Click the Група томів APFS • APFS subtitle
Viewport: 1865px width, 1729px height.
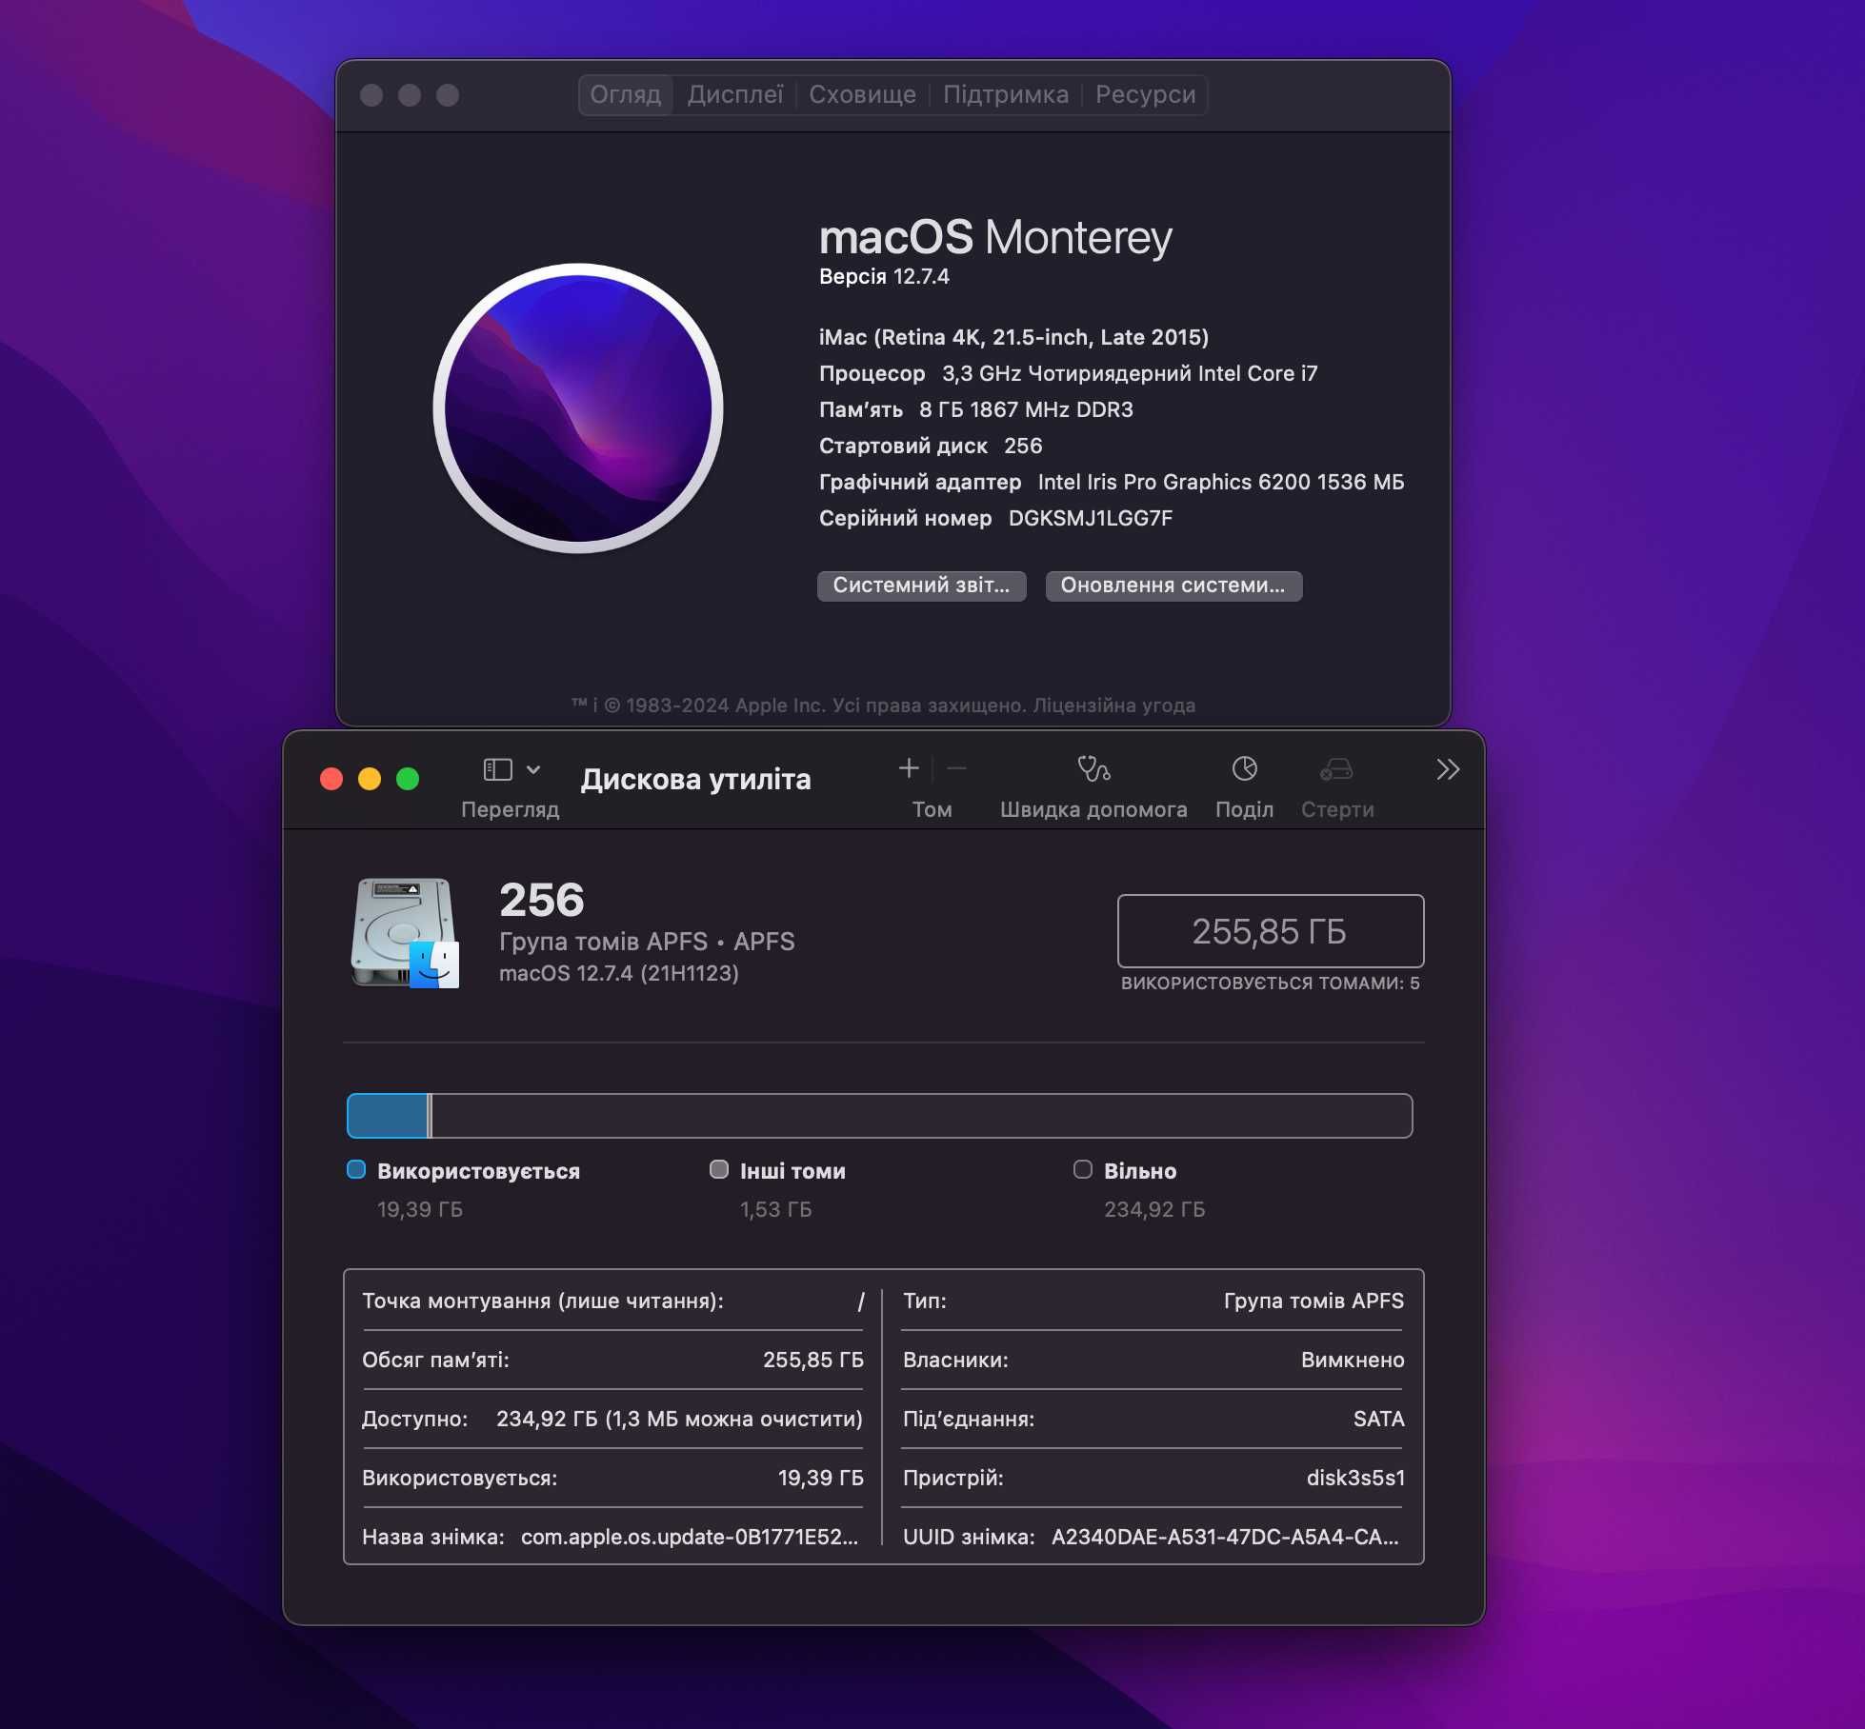(x=647, y=942)
